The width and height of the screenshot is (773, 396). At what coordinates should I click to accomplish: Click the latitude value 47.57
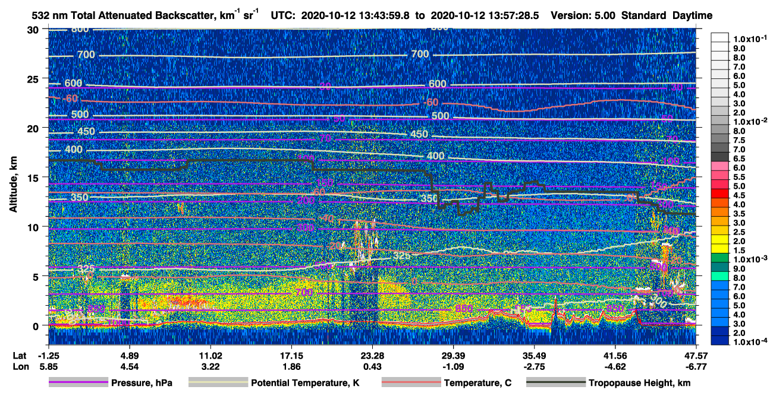(696, 355)
